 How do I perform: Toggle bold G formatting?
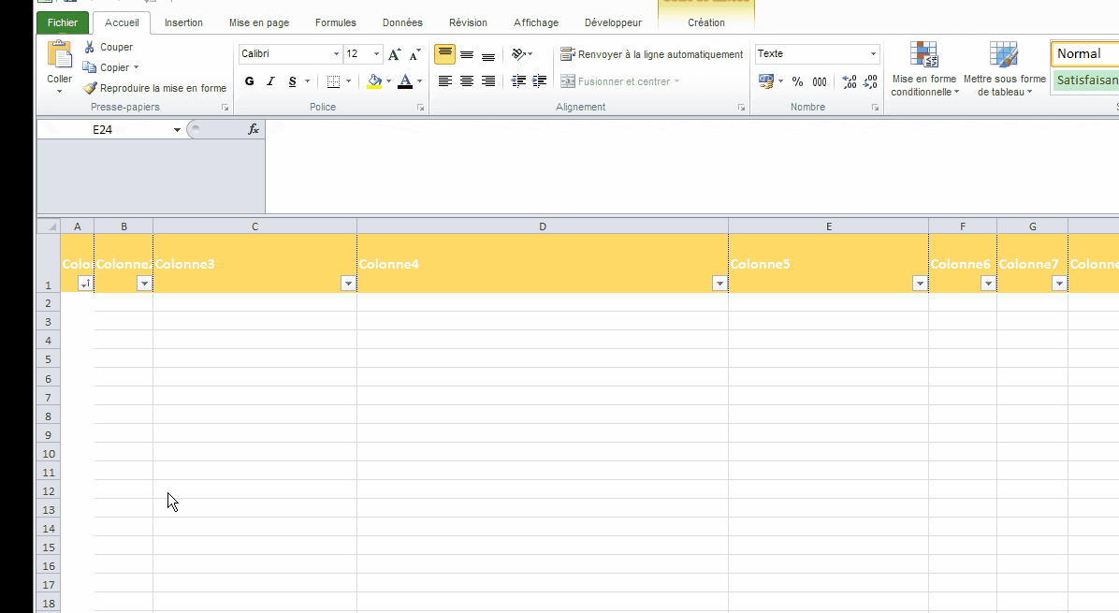tap(250, 81)
